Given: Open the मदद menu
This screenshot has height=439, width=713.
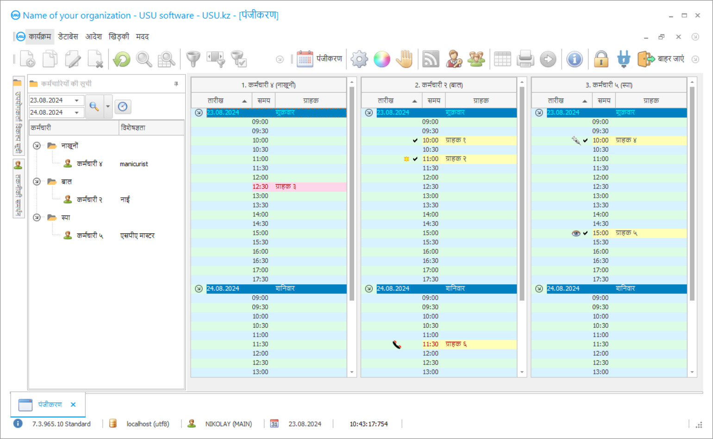Looking at the screenshot, I should [142, 37].
